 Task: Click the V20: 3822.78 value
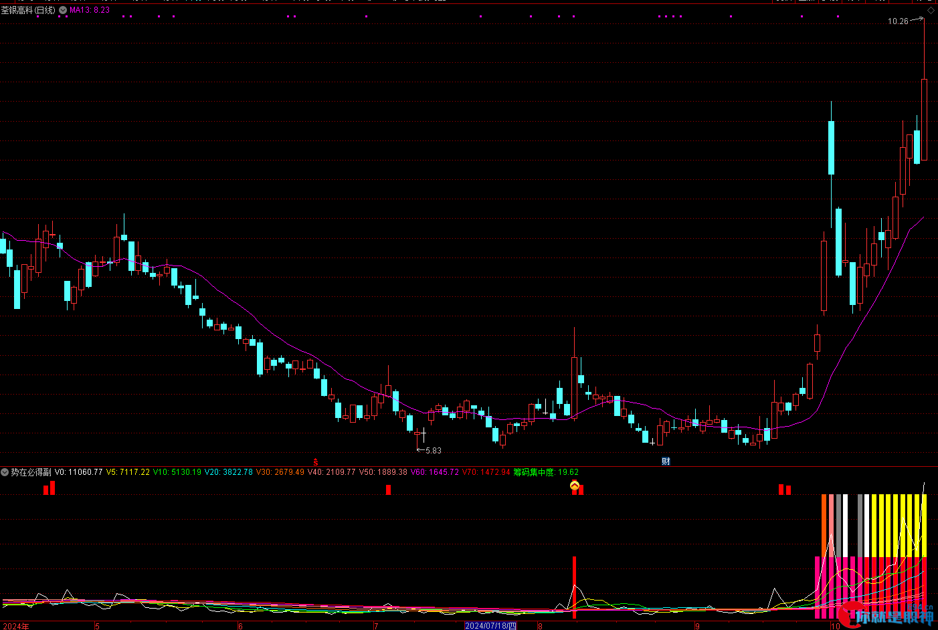tap(229, 472)
